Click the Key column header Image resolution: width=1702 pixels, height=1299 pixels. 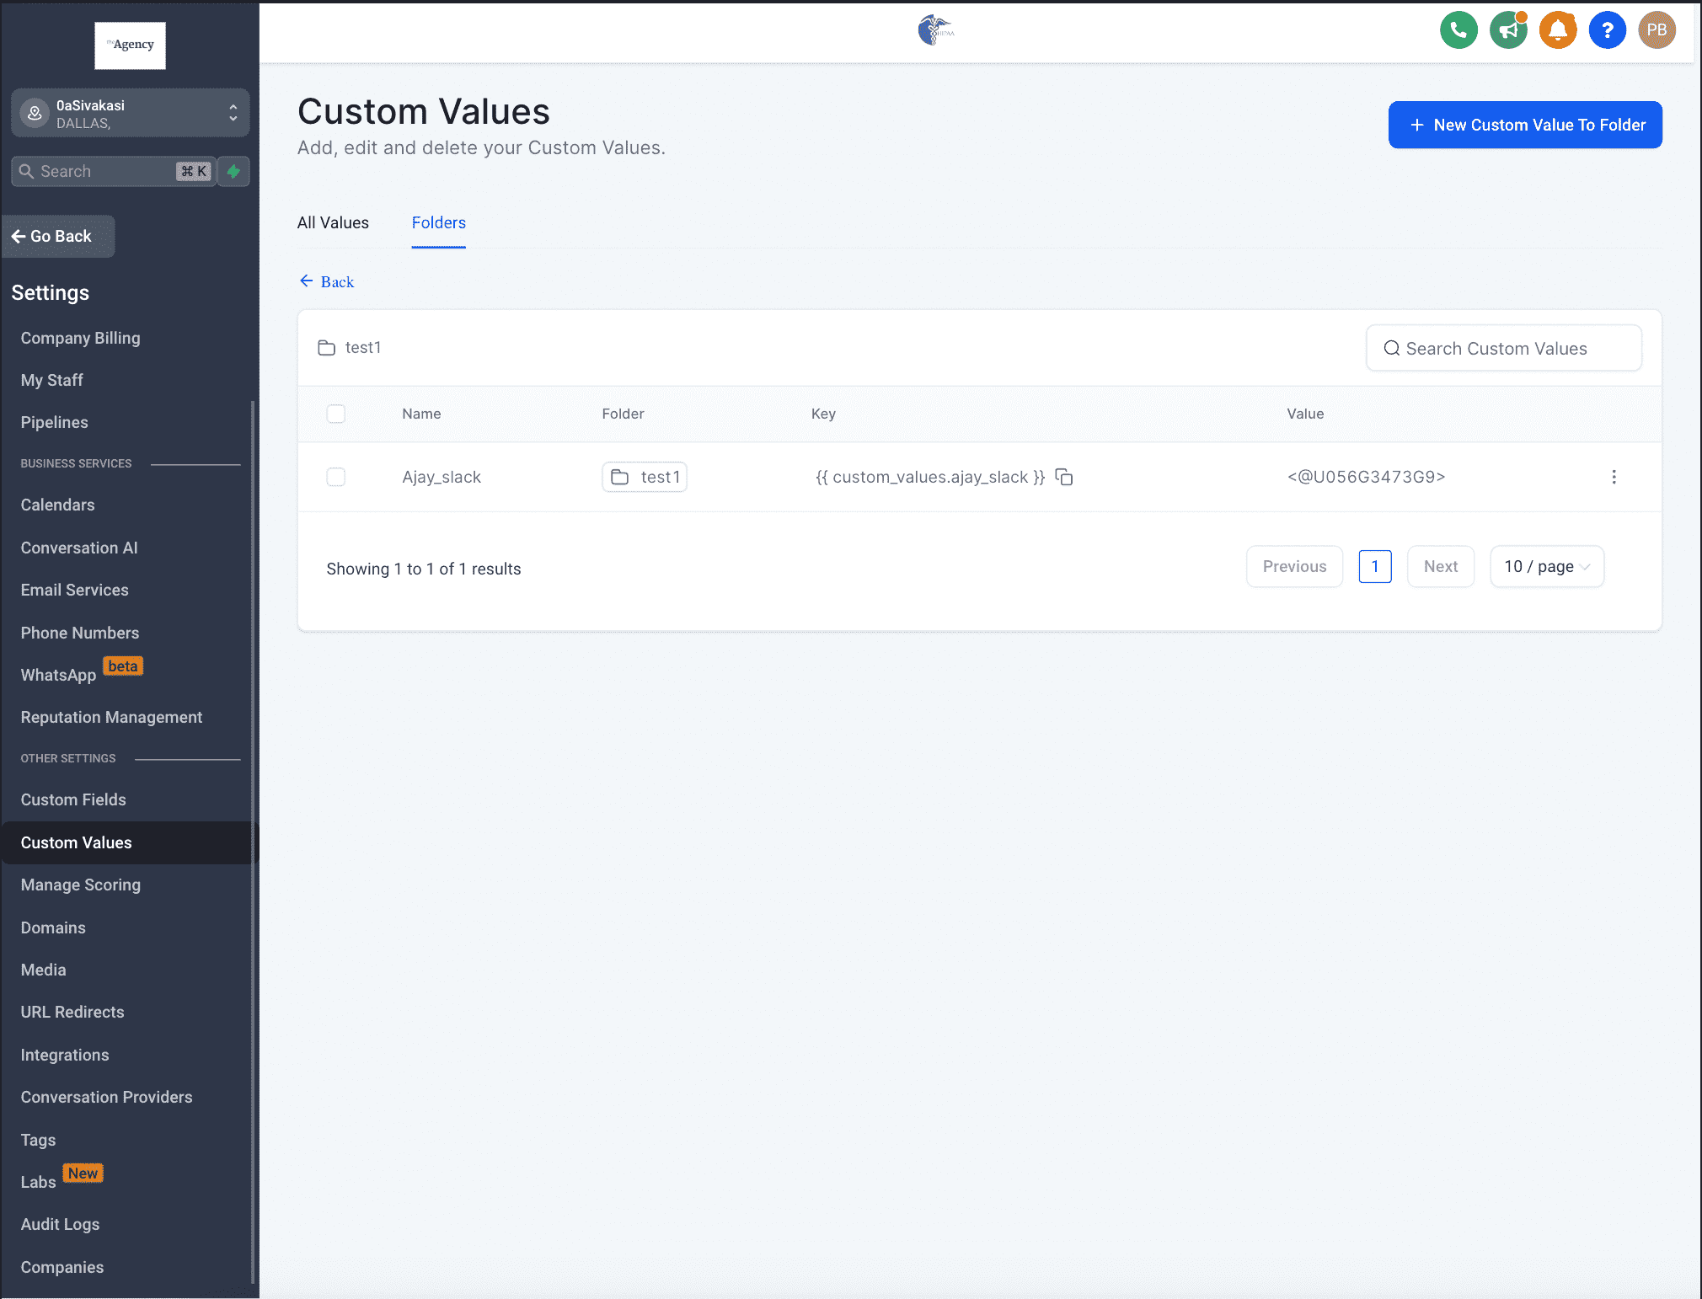click(x=823, y=414)
